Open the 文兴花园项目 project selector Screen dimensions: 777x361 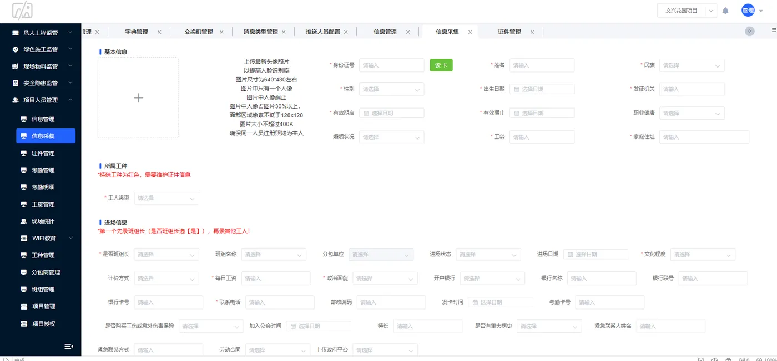tap(687, 9)
